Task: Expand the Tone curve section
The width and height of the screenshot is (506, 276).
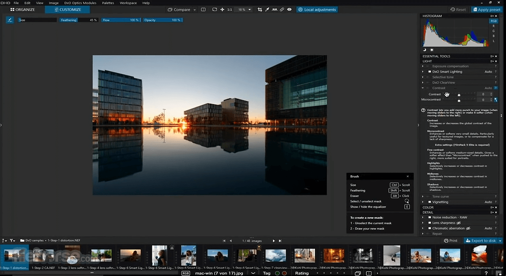Action: [423, 197]
